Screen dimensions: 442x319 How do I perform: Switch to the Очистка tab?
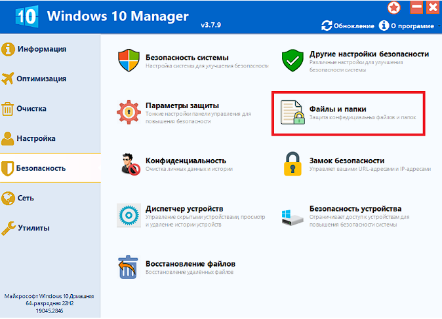(x=50, y=109)
